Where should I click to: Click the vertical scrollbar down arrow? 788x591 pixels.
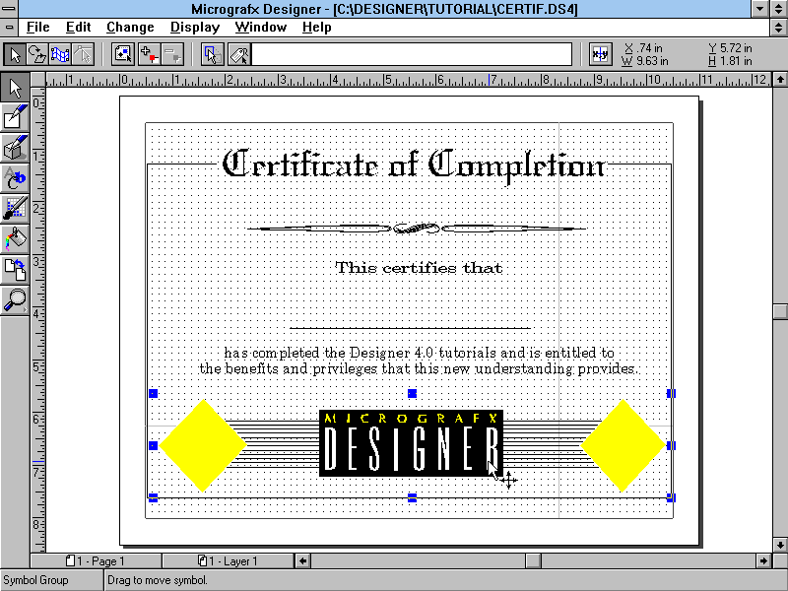pos(780,545)
